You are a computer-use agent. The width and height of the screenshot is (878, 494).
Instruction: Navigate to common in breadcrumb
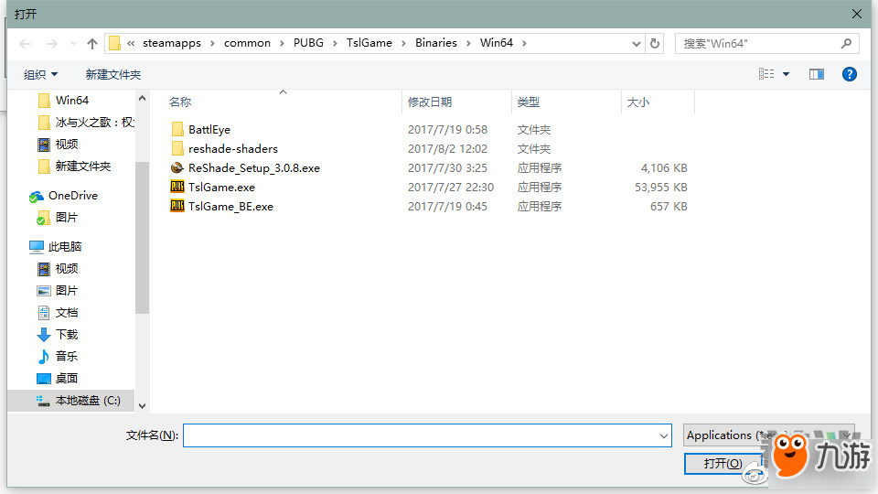click(247, 43)
